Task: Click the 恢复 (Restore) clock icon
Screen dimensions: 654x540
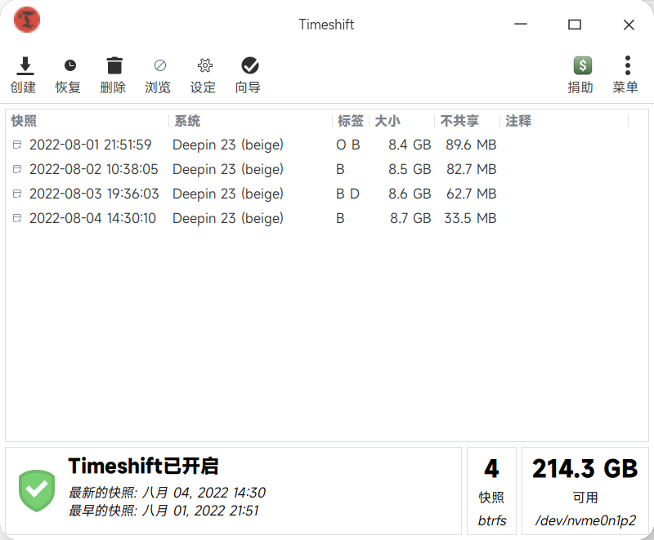Action: (x=70, y=66)
